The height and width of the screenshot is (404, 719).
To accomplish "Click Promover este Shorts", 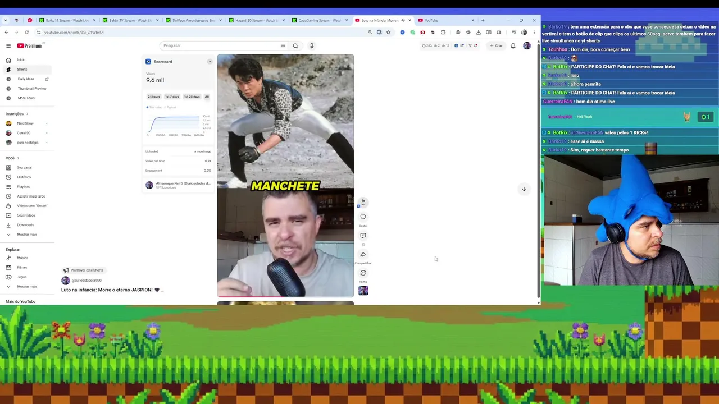I will point(83,270).
